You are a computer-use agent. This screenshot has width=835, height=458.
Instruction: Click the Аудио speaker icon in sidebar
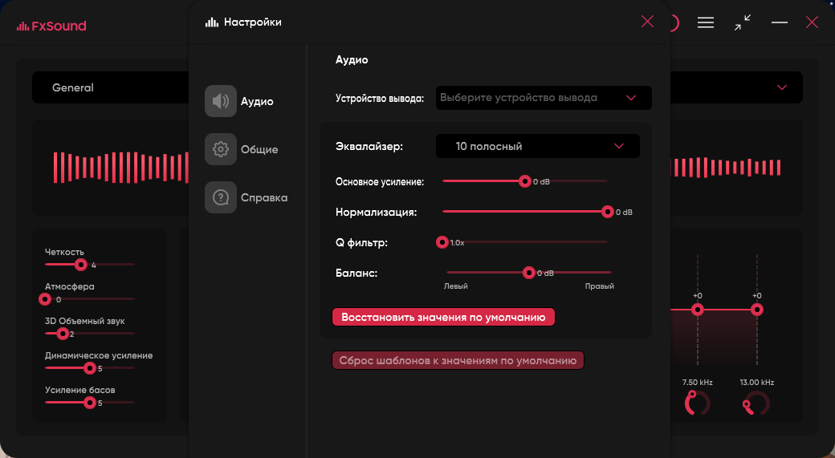point(221,101)
